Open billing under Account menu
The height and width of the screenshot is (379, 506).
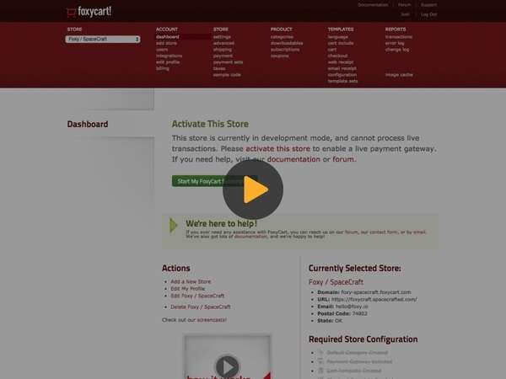(162, 68)
